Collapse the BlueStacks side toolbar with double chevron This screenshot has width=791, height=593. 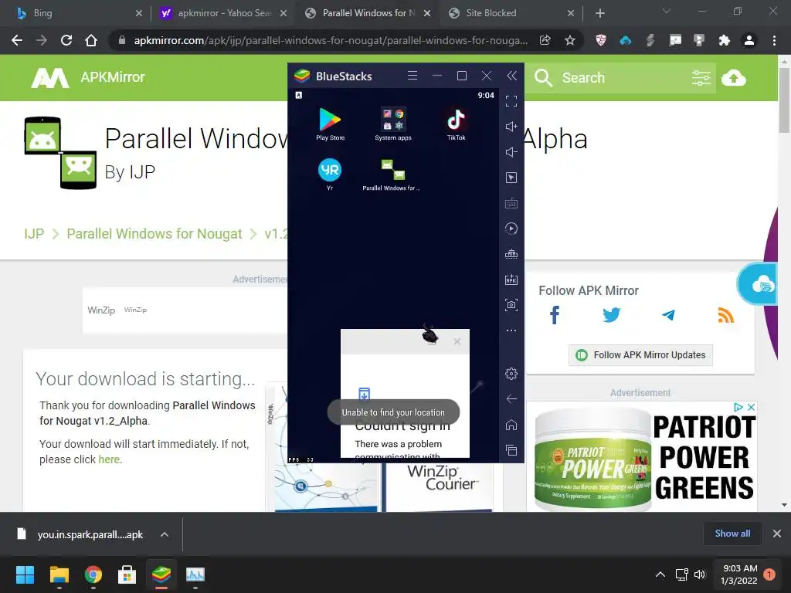point(511,76)
